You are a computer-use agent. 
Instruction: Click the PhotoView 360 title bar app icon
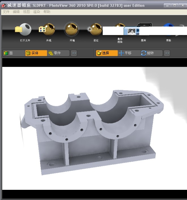(4, 5)
